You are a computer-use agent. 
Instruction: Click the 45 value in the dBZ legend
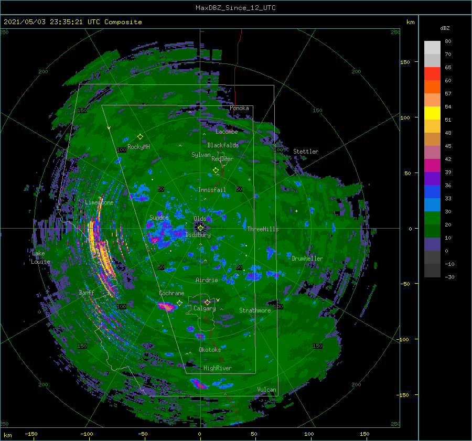pyautogui.click(x=448, y=146)
